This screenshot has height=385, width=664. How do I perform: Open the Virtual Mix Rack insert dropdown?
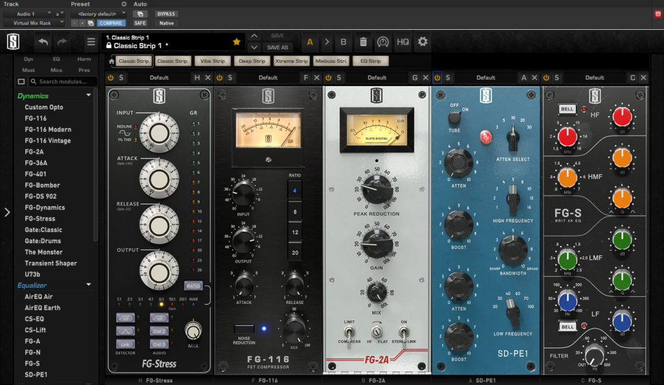pos(34,23)
